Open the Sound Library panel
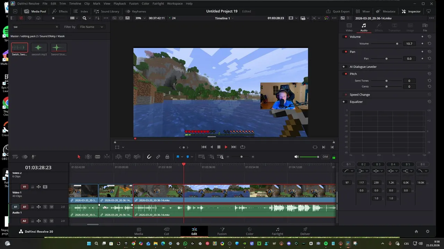Viewport: 444px width, 249px height. pos(106,11)
